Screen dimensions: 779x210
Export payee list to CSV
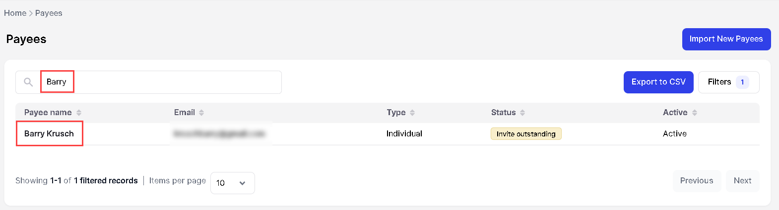pos(658,82)
